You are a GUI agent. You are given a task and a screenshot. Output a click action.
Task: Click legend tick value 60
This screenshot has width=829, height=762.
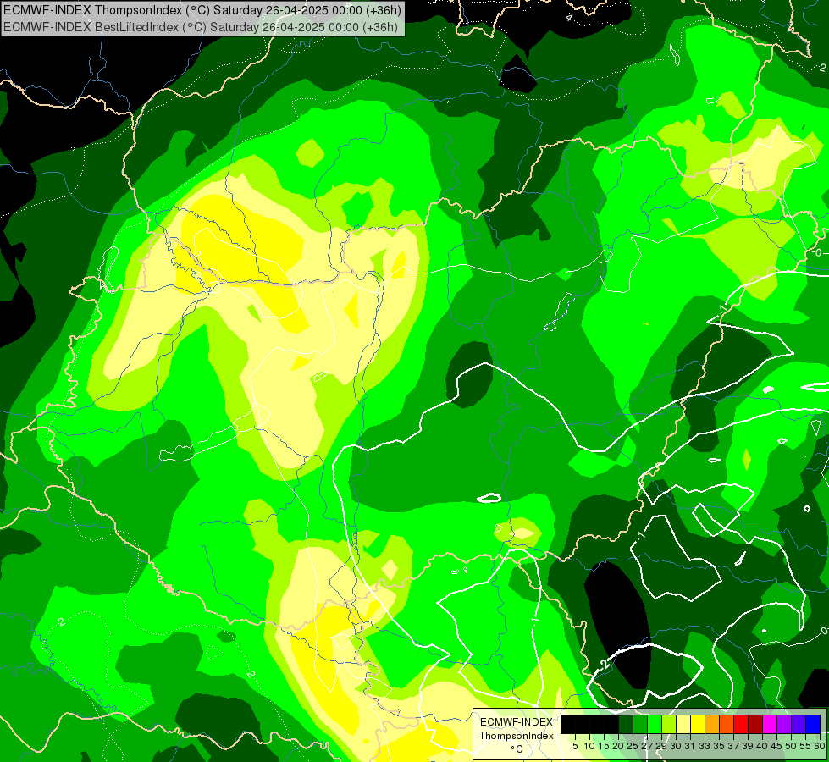(820, 746)
